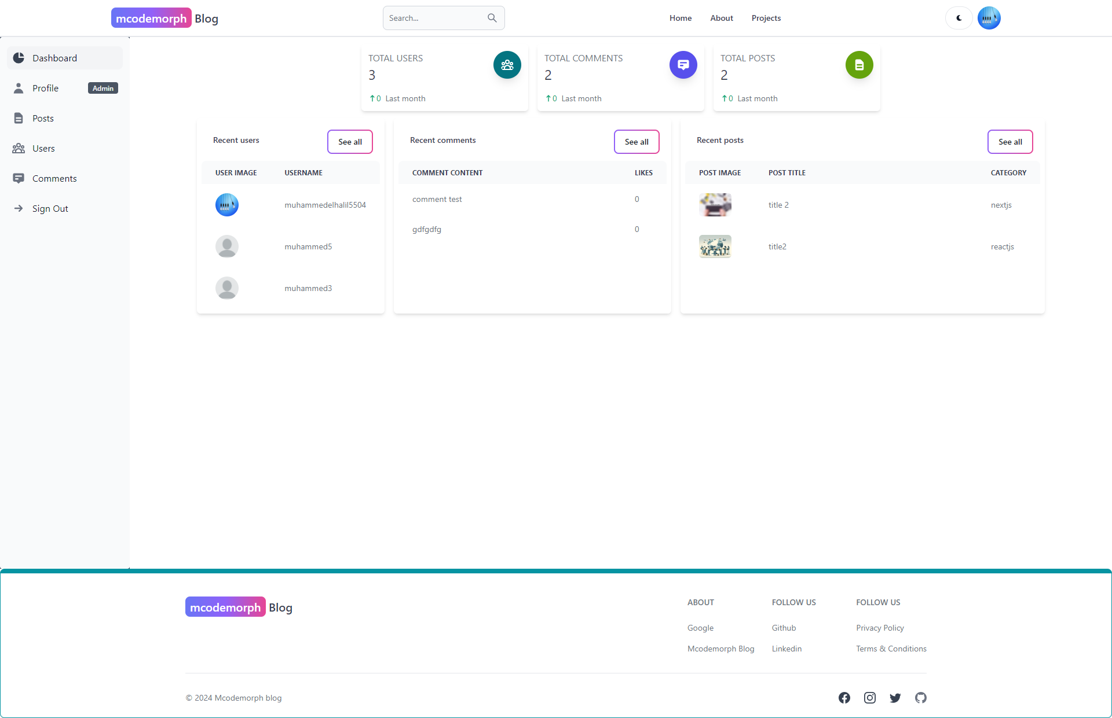Viewport: 1112px width, 718px height.
Task: Click the Facebook icon in footer
Action: click(844, 698)
